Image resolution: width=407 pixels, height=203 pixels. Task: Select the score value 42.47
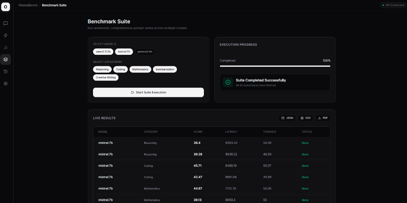pyautogui.click(x=198, y=177)
